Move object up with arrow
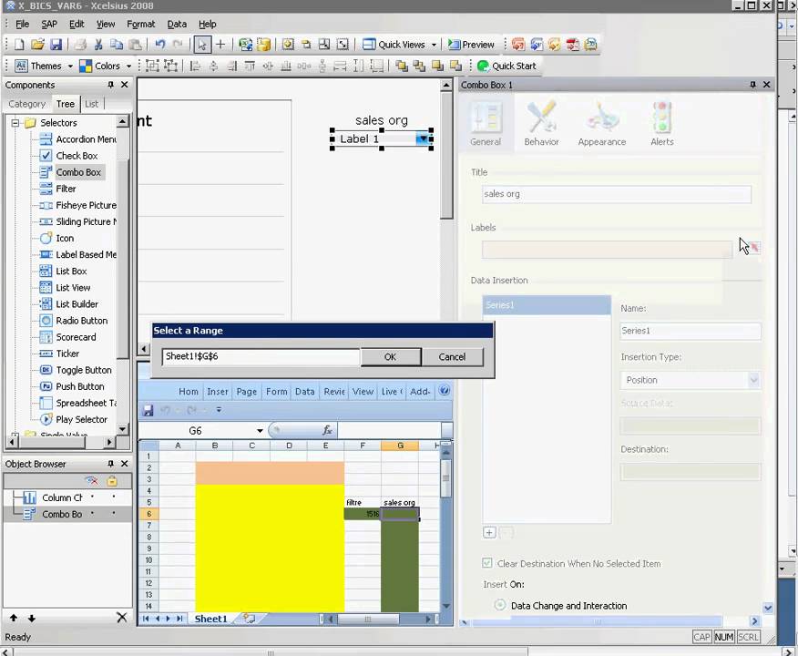This screenshot has width=798, height=656. click(x=14, y=618)
